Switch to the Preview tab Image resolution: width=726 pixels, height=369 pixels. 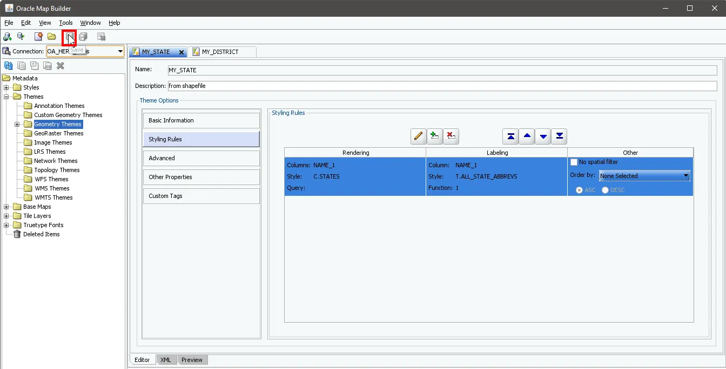click(x=192, y=360)
